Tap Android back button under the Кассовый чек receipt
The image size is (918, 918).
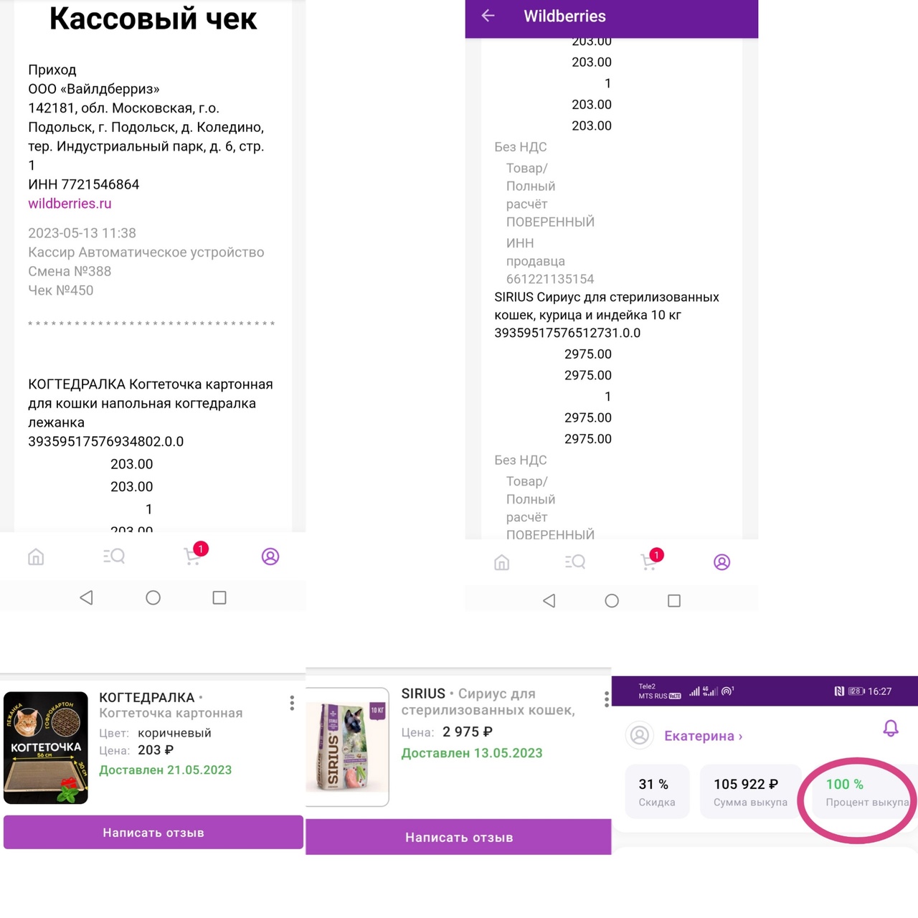click(x=86, y=597)
